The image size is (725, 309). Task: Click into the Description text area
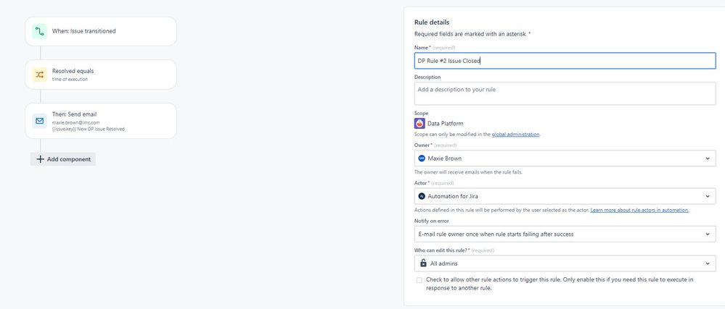coord(564,93)
